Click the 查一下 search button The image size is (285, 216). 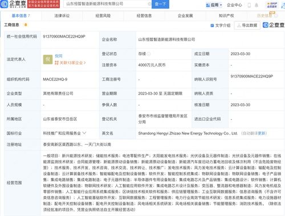[160, 4]
